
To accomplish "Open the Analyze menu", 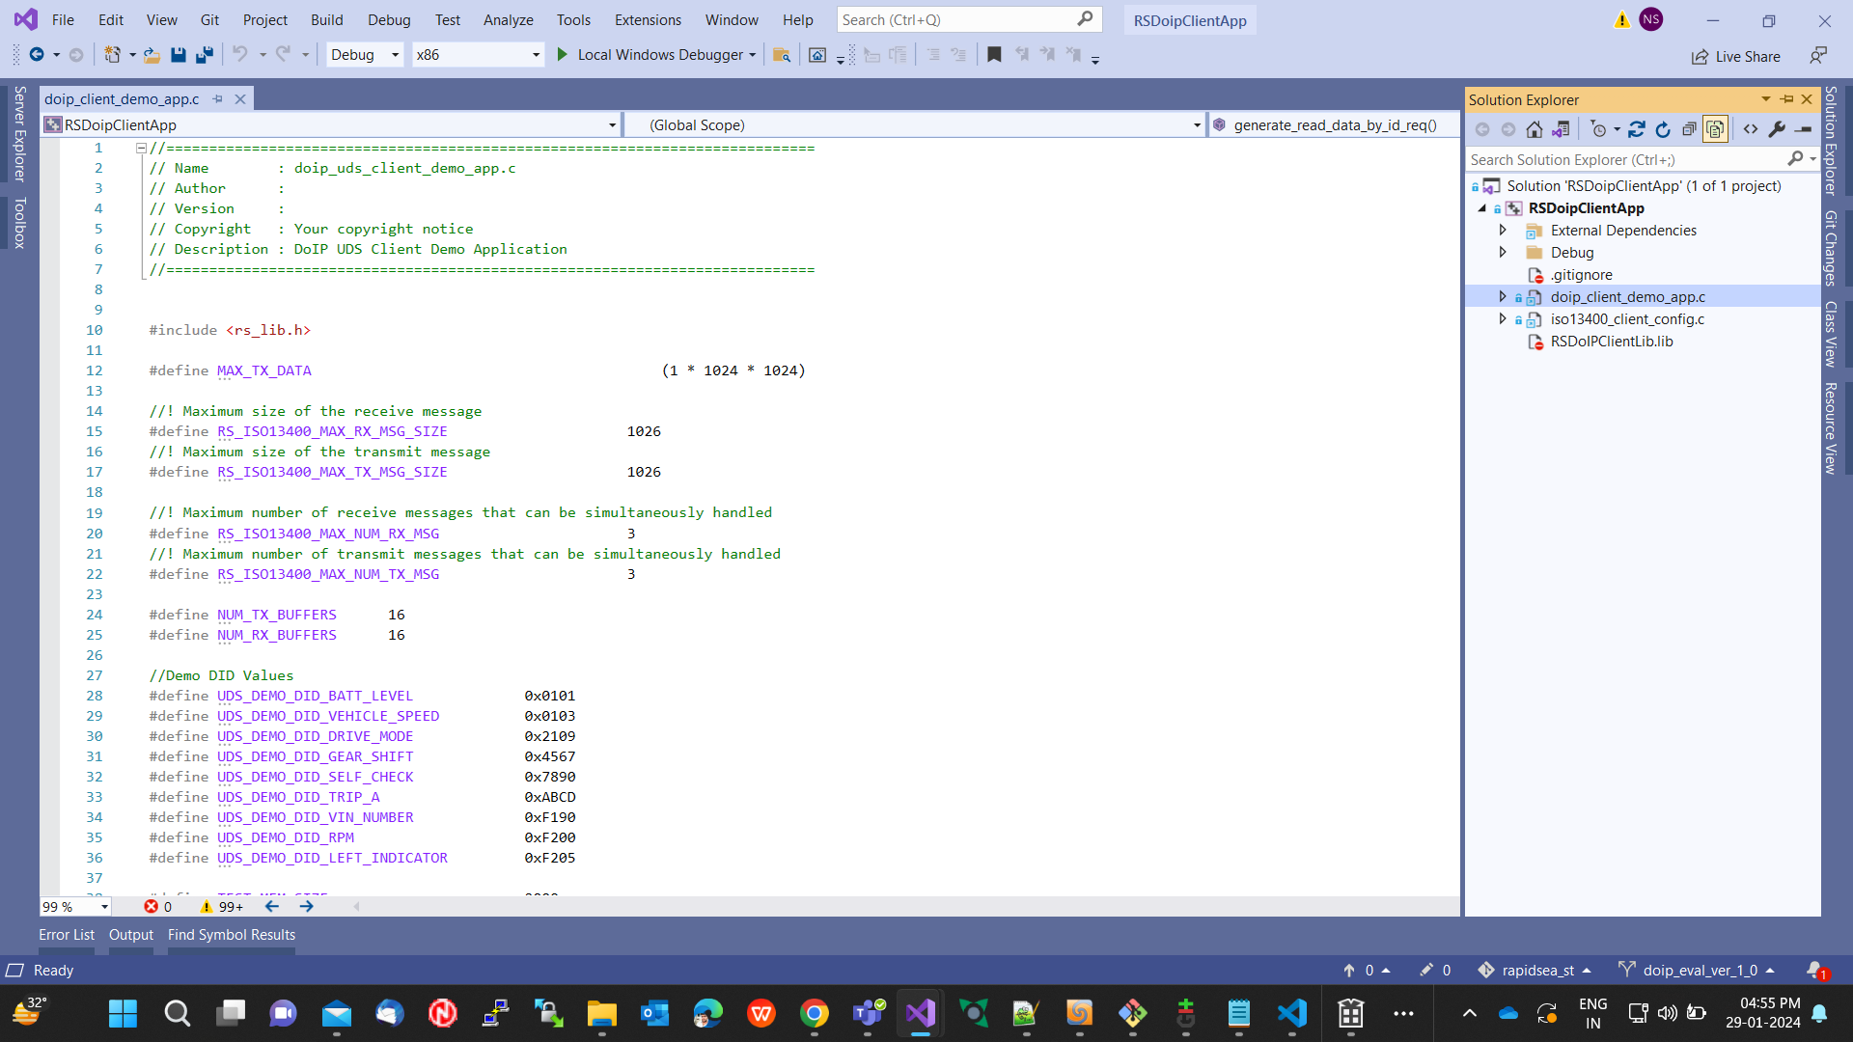I will point(508,20).
